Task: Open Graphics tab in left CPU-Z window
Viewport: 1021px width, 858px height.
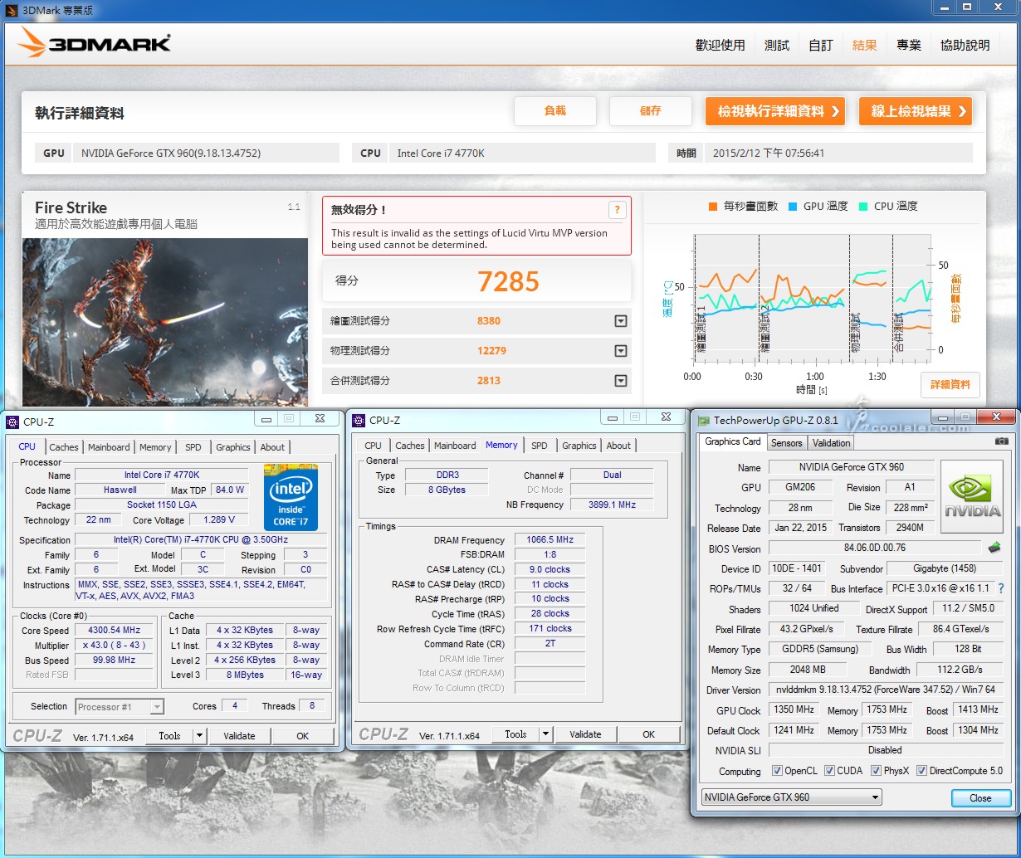Action: pos(233,447)
